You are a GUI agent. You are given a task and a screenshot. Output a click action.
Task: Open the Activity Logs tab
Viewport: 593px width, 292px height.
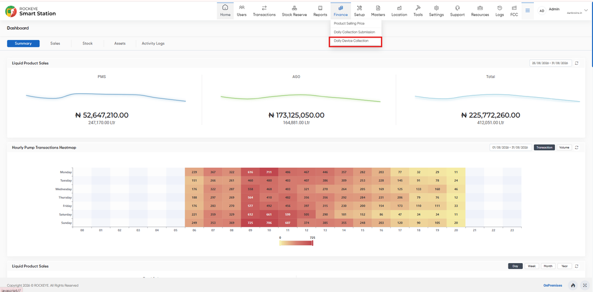point(153,43)
